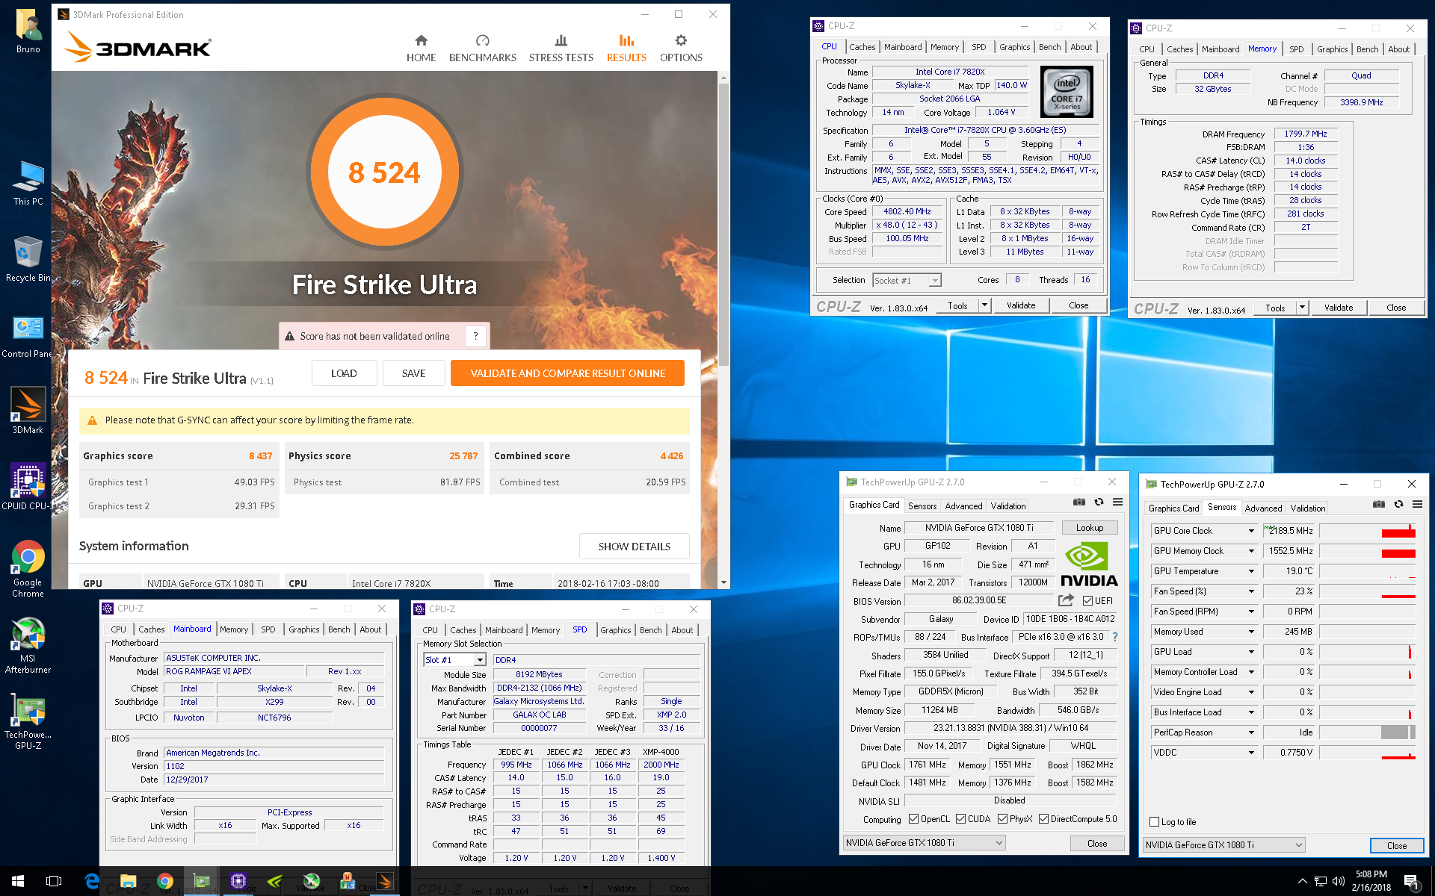Open BENCHMARKS in 3DMark navigation
This screenshot has height=896, width=1435.
482,49
